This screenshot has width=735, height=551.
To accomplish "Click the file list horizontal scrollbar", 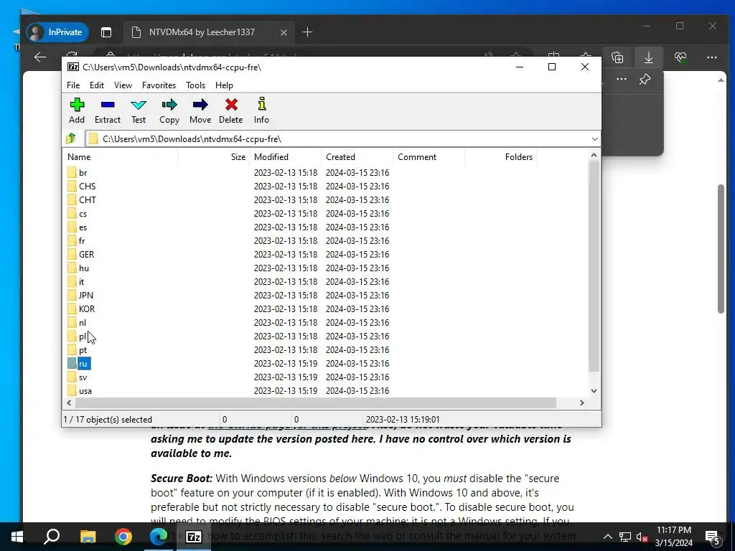I will point(316,403).
